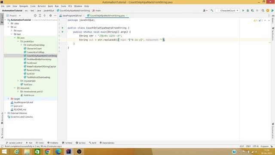Expand the org.example package
The height and width of the screenshot is (155, 275).
[18, 81]
